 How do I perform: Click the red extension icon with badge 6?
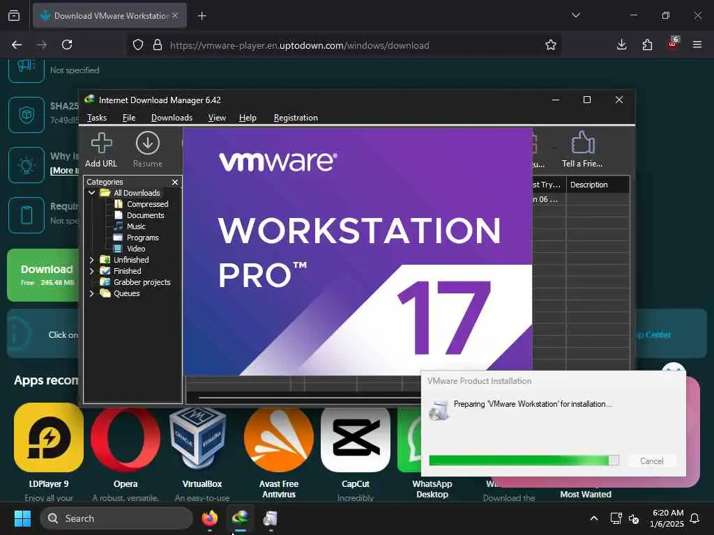673,44
